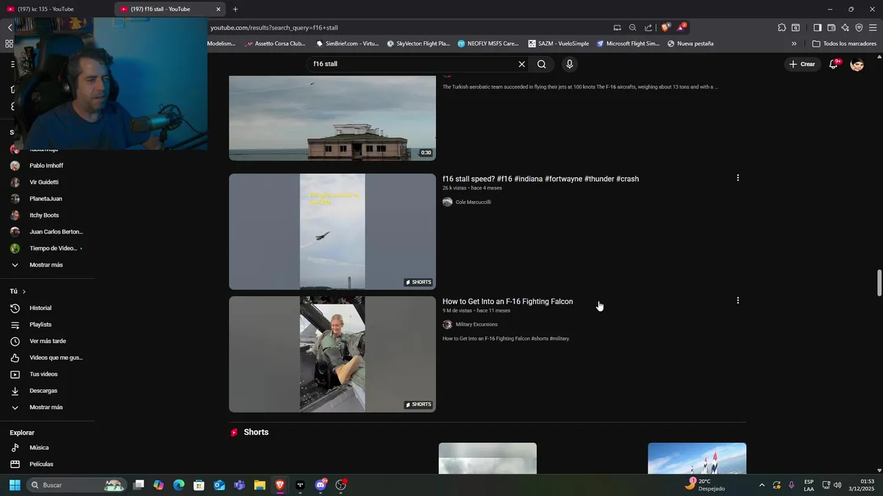This screenshot has height=496, width=883.
Task: Expand hidden bookmarks with the double chevron
Action: pyautogui.click(x=794, y=43)
